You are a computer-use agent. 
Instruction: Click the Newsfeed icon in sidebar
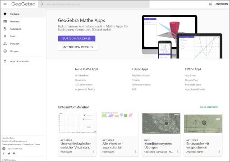click(5, 22)
